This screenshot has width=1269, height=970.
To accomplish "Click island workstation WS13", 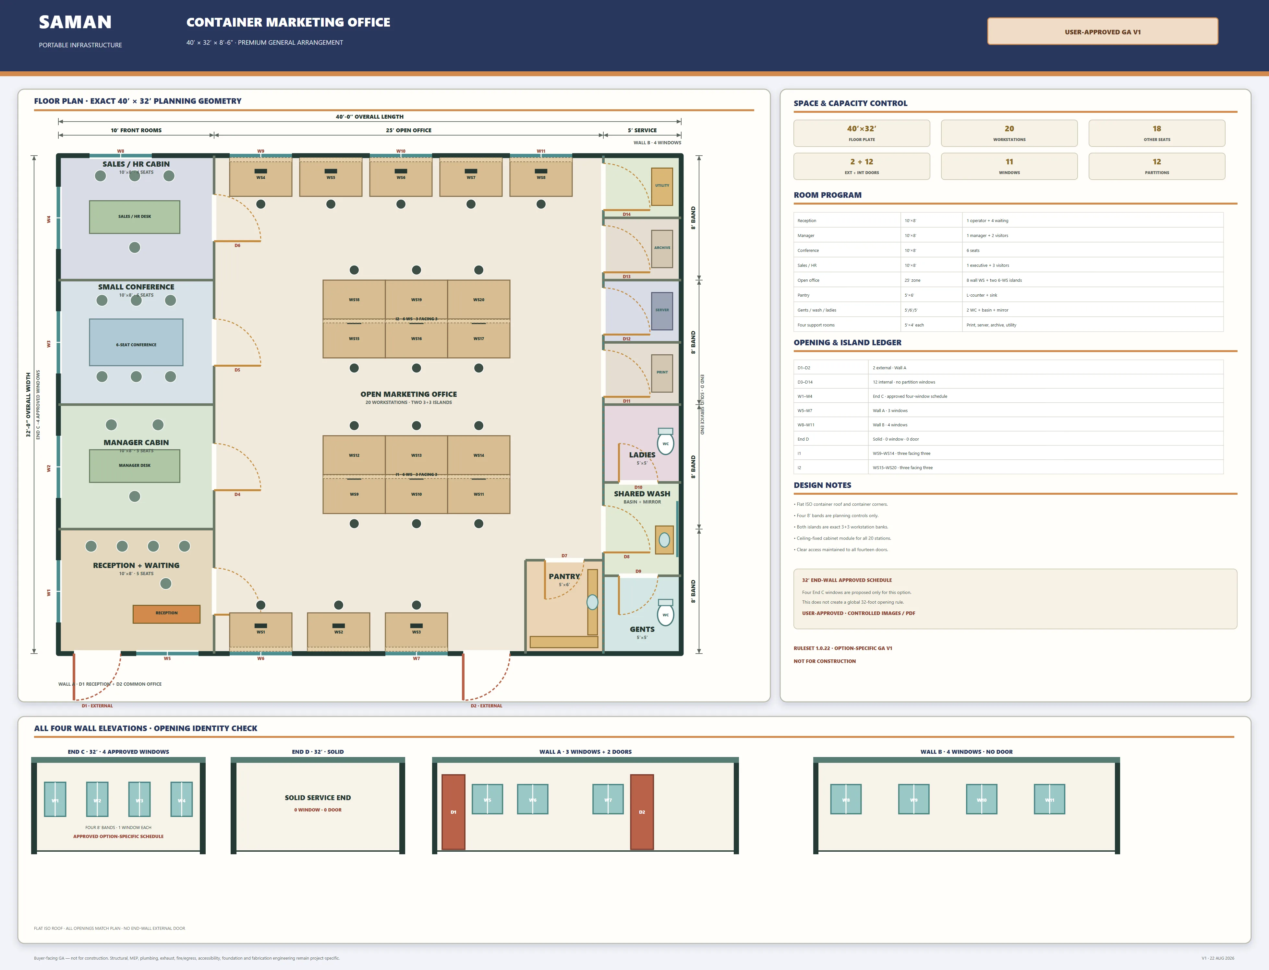I will click(x=417, y=455).
